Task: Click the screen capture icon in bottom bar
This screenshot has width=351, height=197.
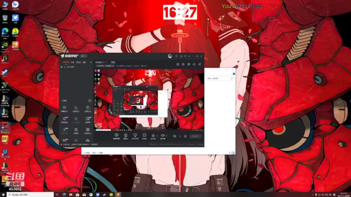Action: [116, 136]
